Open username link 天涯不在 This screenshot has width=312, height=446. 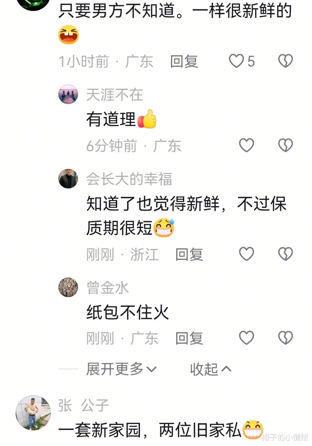115,95
